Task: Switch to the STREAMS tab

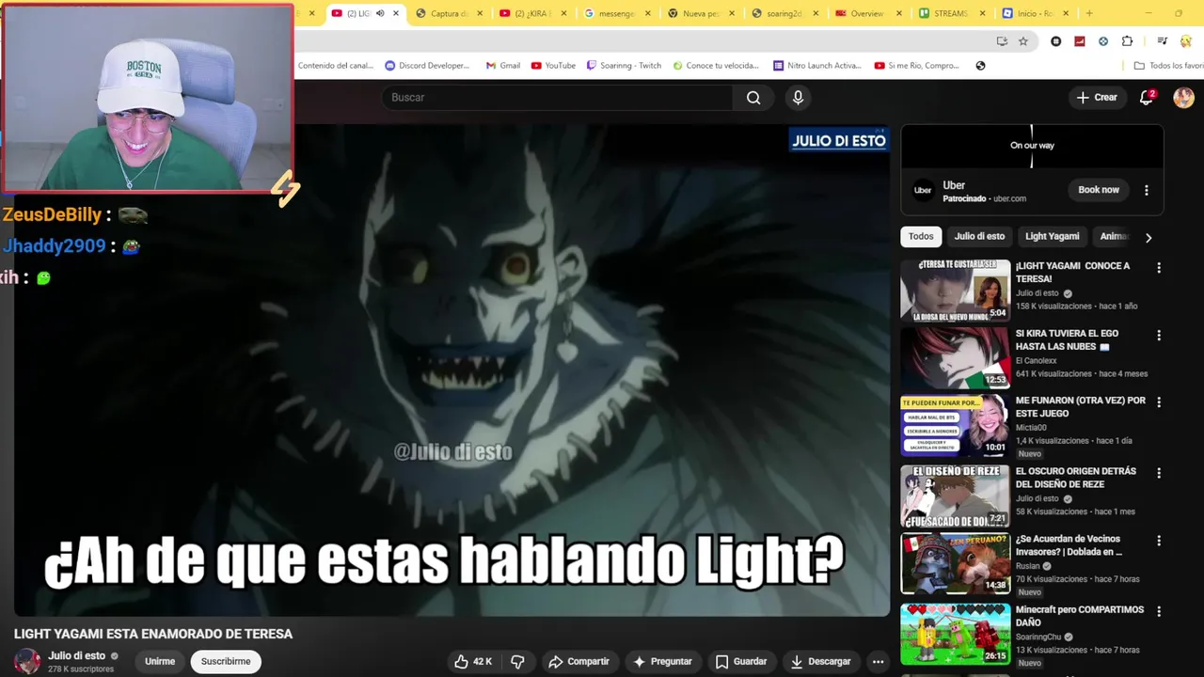Action: tap(952, 13)
